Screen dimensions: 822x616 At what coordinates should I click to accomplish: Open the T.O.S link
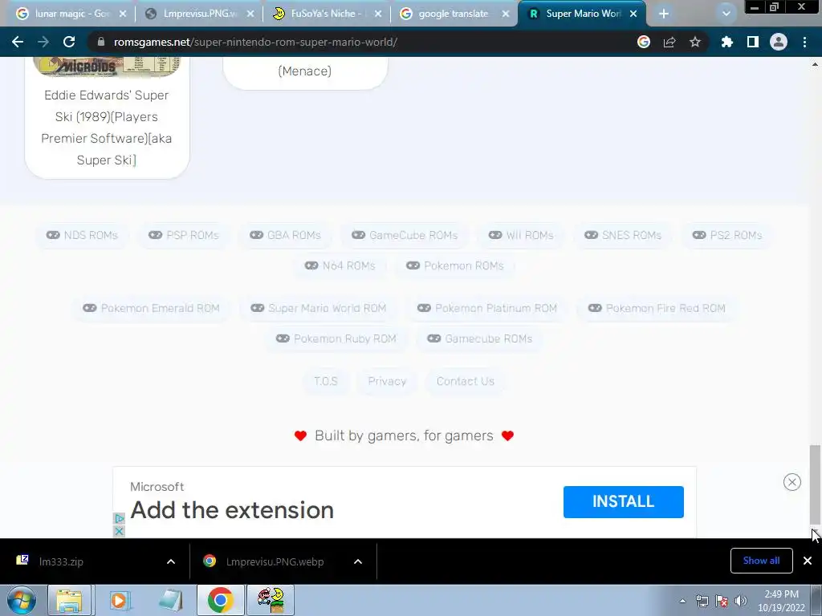click(326, 381)
